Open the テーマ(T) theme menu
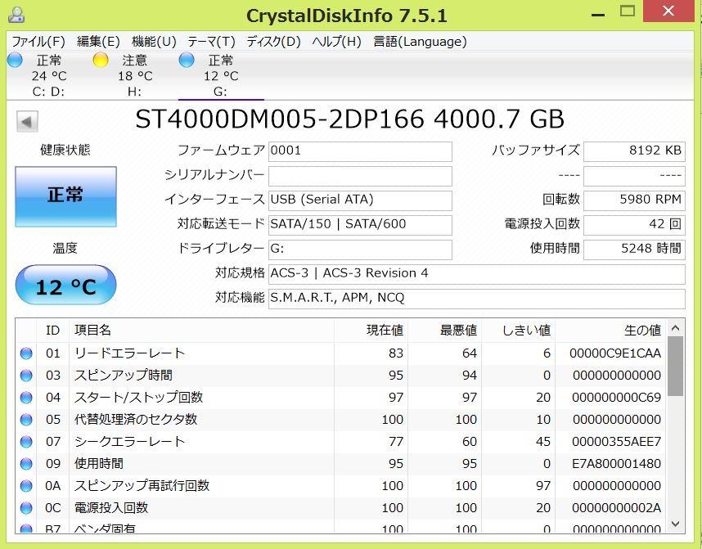The height and width of the screenshot is (549, 702). pyautogui.click(x=212, y=41)
